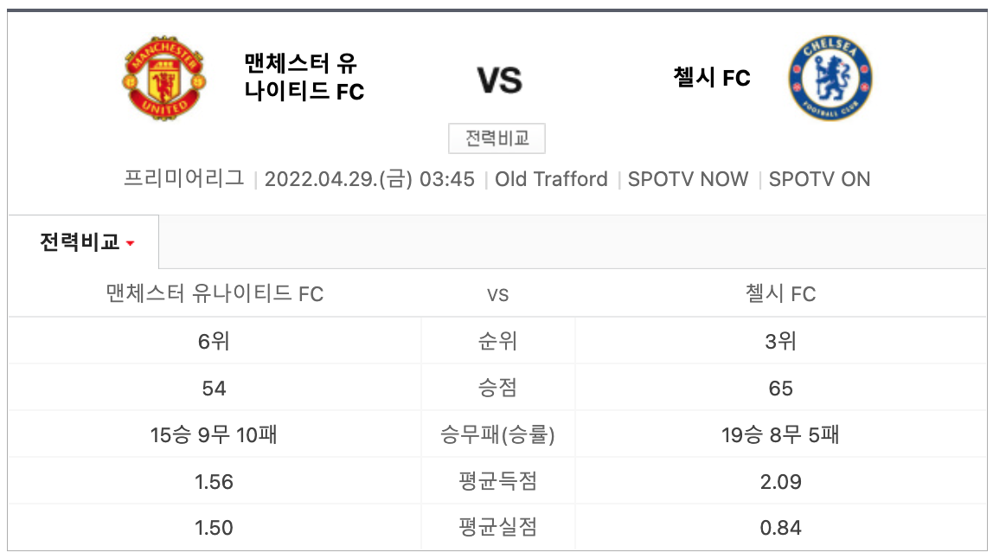Click the large VS text between teams
The width and height of the screenshot is (993, 559).
(x=499, y=80)
